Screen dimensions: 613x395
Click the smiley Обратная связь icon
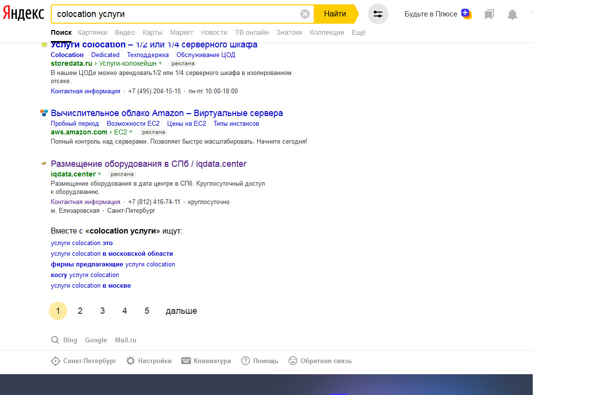point(293,361)
